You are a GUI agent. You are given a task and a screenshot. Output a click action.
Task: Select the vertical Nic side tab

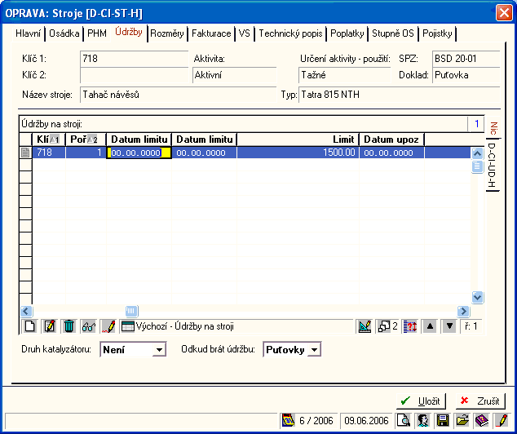[x=493, y=128]
